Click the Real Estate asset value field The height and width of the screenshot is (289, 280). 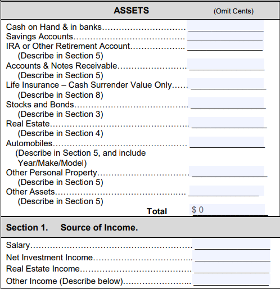(226, 123)
